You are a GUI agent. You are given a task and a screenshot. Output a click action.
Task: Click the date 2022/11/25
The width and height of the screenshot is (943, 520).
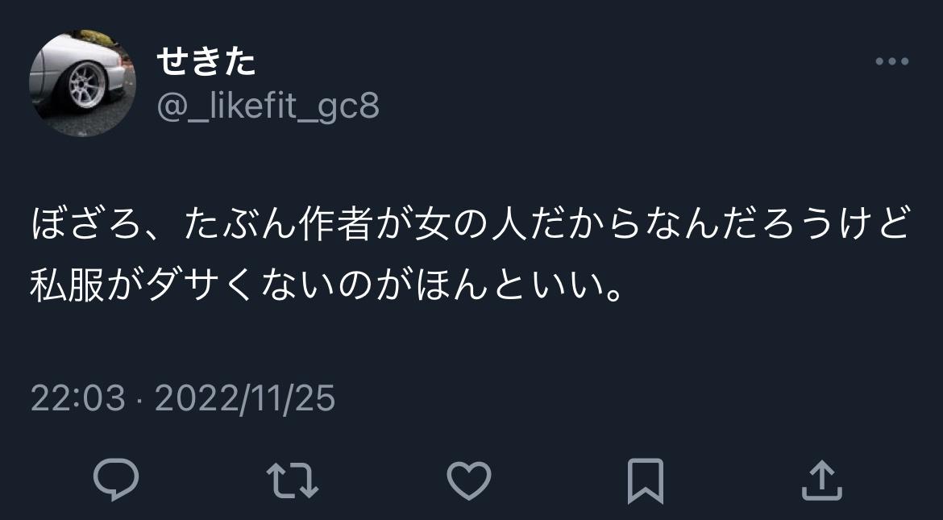(245, 398)
